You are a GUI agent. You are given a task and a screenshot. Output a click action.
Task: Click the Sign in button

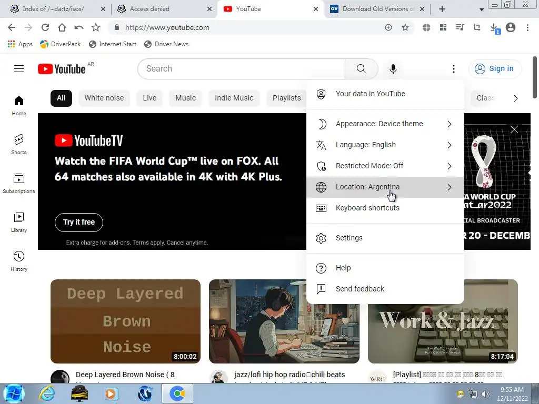pyautogui.click(x=495, y=69)
